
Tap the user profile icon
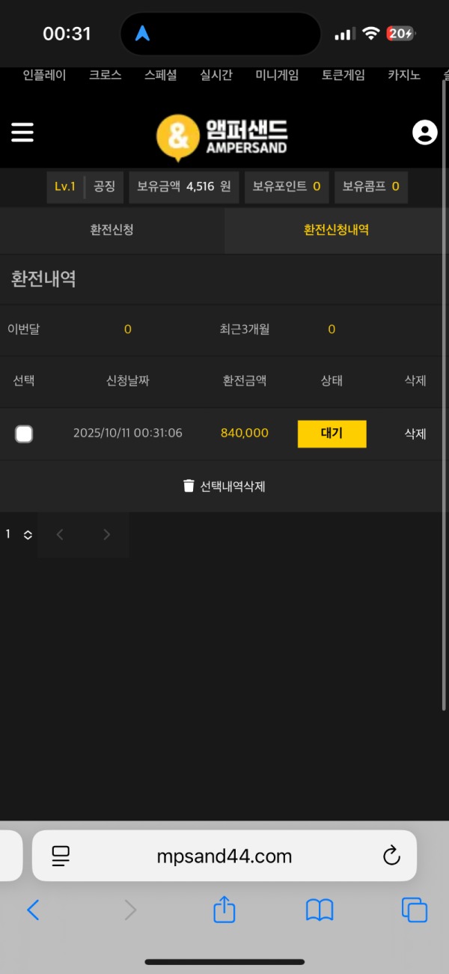click(424, 133)
